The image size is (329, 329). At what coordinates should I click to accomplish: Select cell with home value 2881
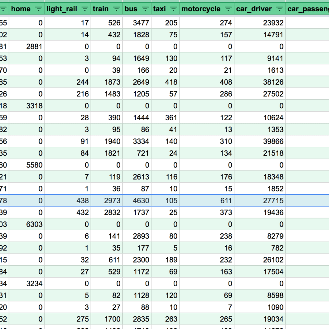34,47
